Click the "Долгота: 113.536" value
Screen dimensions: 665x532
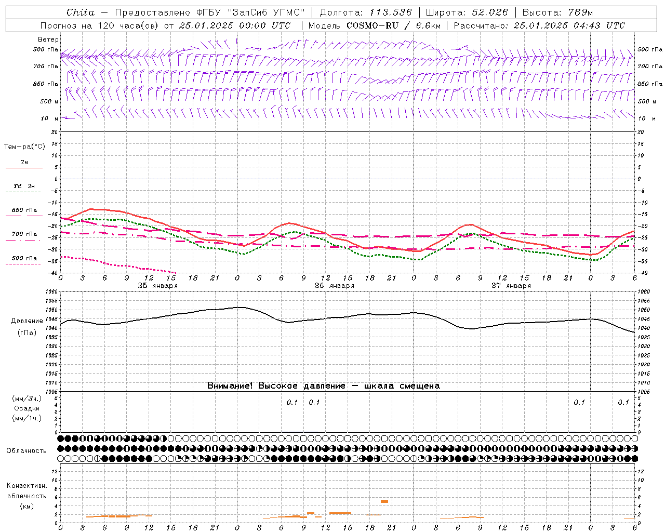tap(366, 12)
